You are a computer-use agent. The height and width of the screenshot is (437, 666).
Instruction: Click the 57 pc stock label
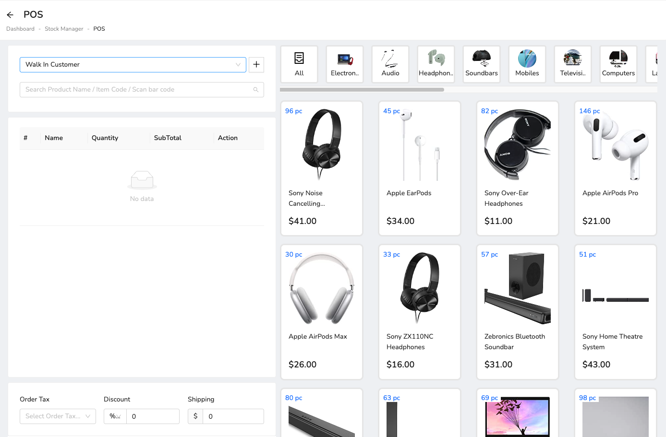click(490, 254)
